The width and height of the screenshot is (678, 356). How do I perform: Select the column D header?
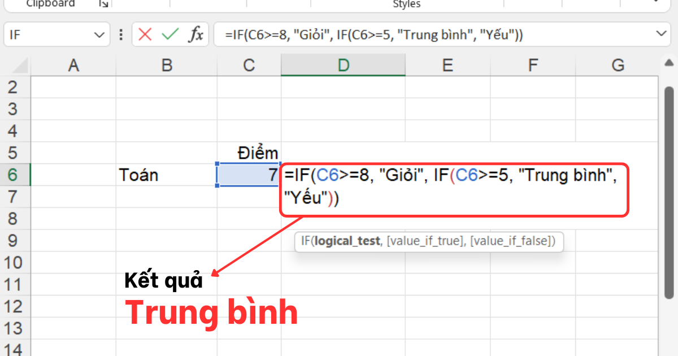(x=343, y=66)
